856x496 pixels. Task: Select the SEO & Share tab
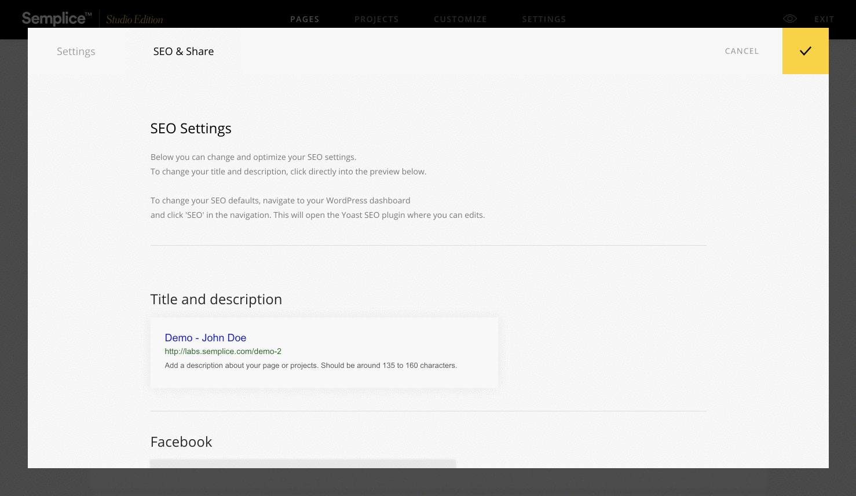(x=184, y=52)
